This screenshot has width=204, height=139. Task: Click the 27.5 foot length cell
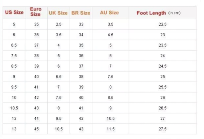(163, 129)
